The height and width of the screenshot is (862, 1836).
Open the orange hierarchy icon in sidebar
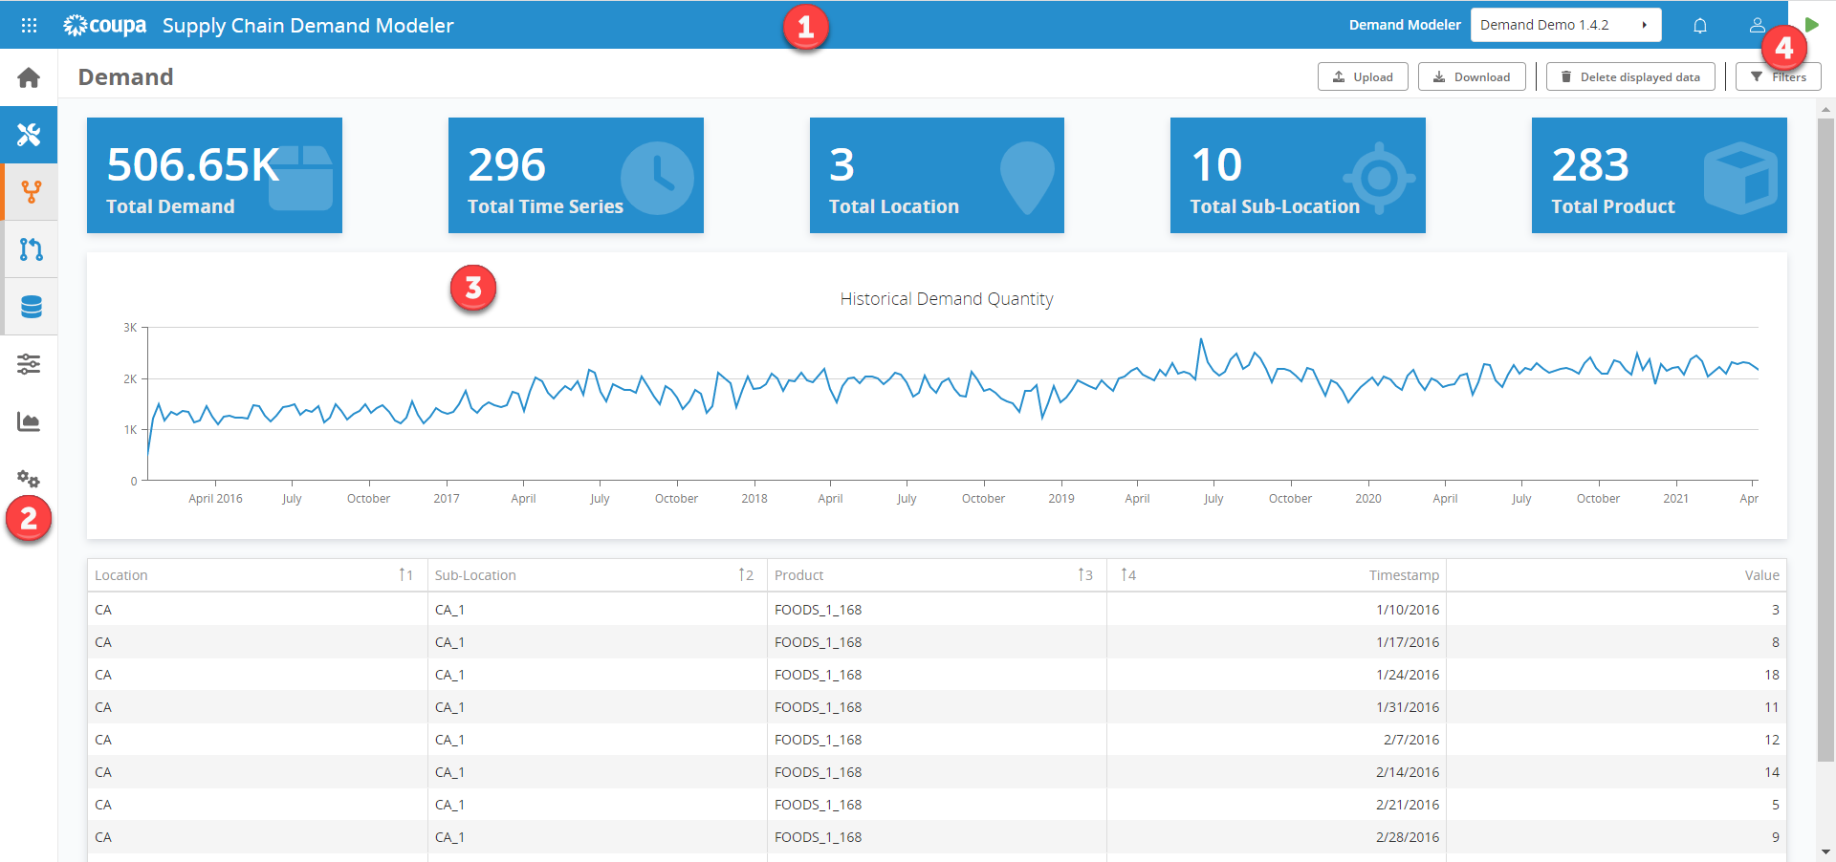coord(29,192)
